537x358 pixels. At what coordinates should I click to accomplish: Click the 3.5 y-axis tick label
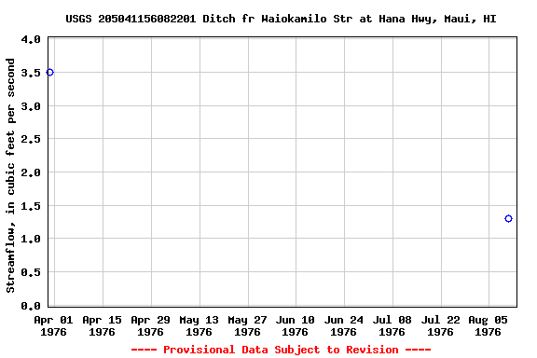click(x=31, y=73)
